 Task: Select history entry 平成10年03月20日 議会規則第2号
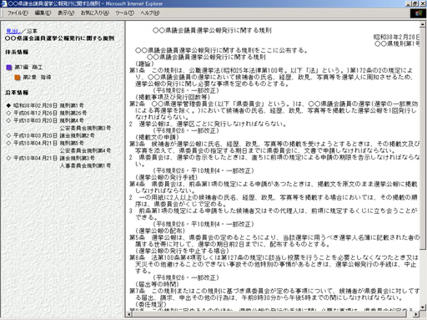54,135
